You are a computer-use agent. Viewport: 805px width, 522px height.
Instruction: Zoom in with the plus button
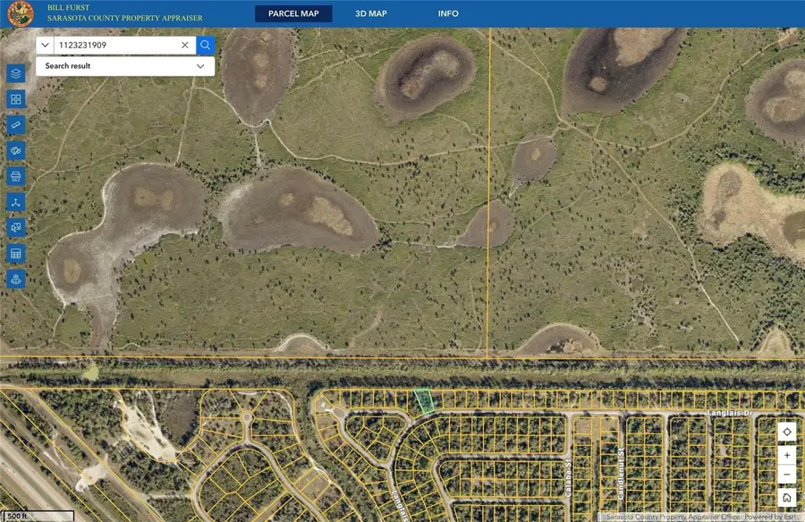(x=787, y=455)
